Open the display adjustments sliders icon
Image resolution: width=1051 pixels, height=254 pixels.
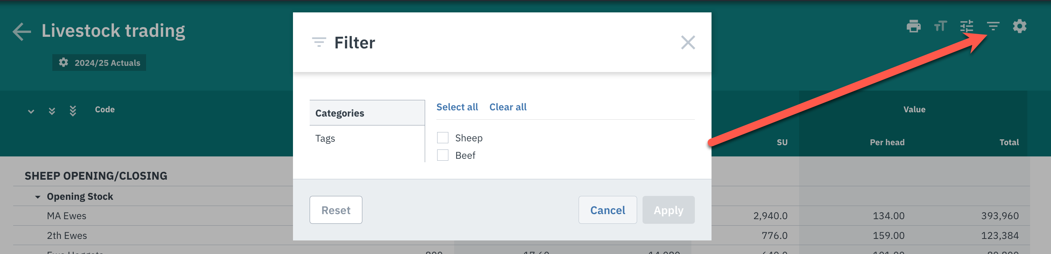(966, 26)
